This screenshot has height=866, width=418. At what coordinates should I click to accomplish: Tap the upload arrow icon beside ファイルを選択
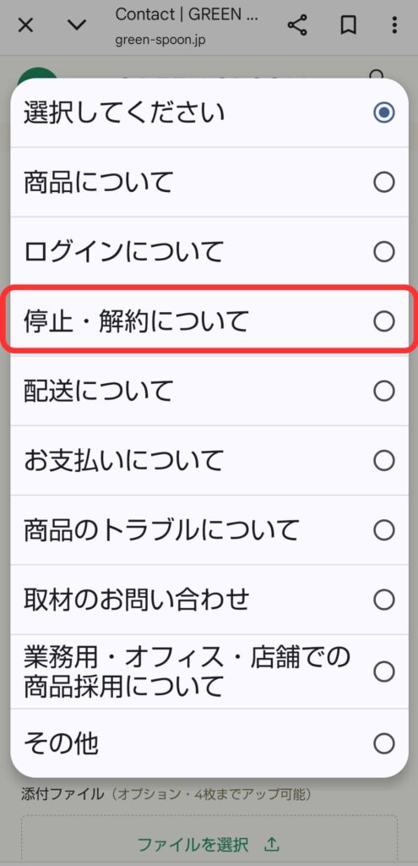(x=271, y=844)
